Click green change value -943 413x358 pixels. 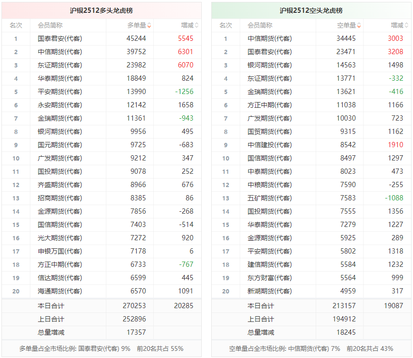186,118
